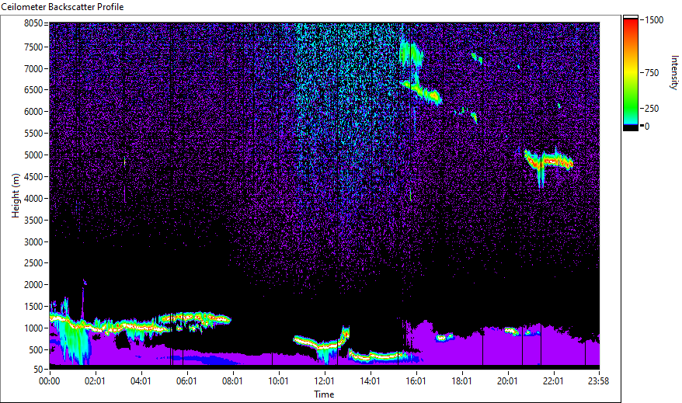This screenshot has height=403, width=682.
Task: Click the 1500 height axis value
Action: click(33, 307)
